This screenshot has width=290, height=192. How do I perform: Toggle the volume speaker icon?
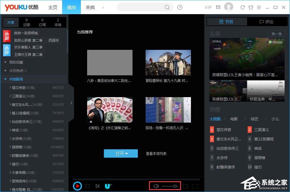click(x=156, y=186)
